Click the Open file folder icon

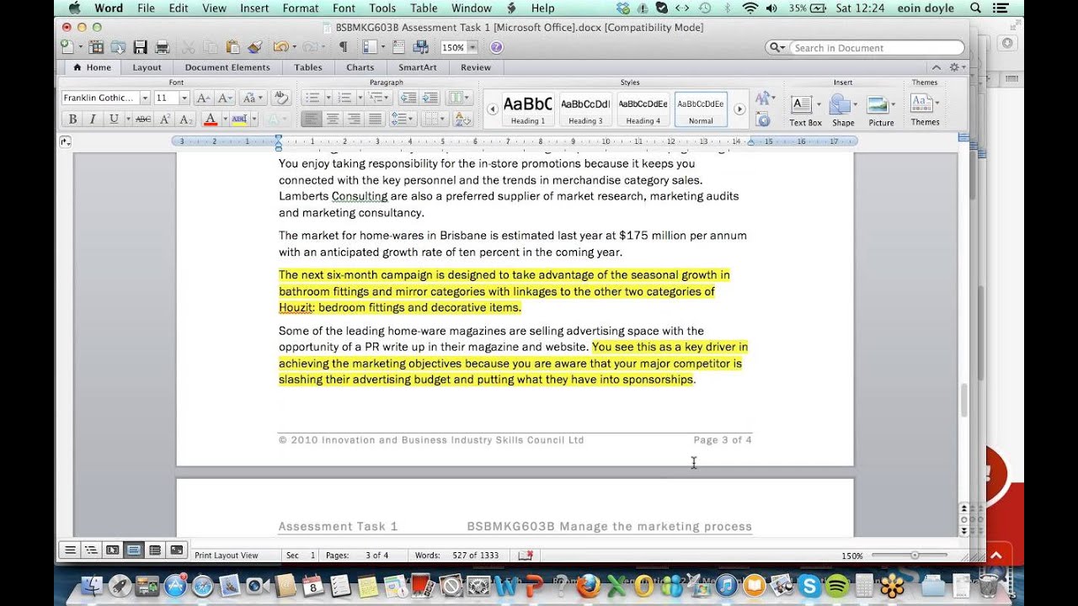(118, 47)
